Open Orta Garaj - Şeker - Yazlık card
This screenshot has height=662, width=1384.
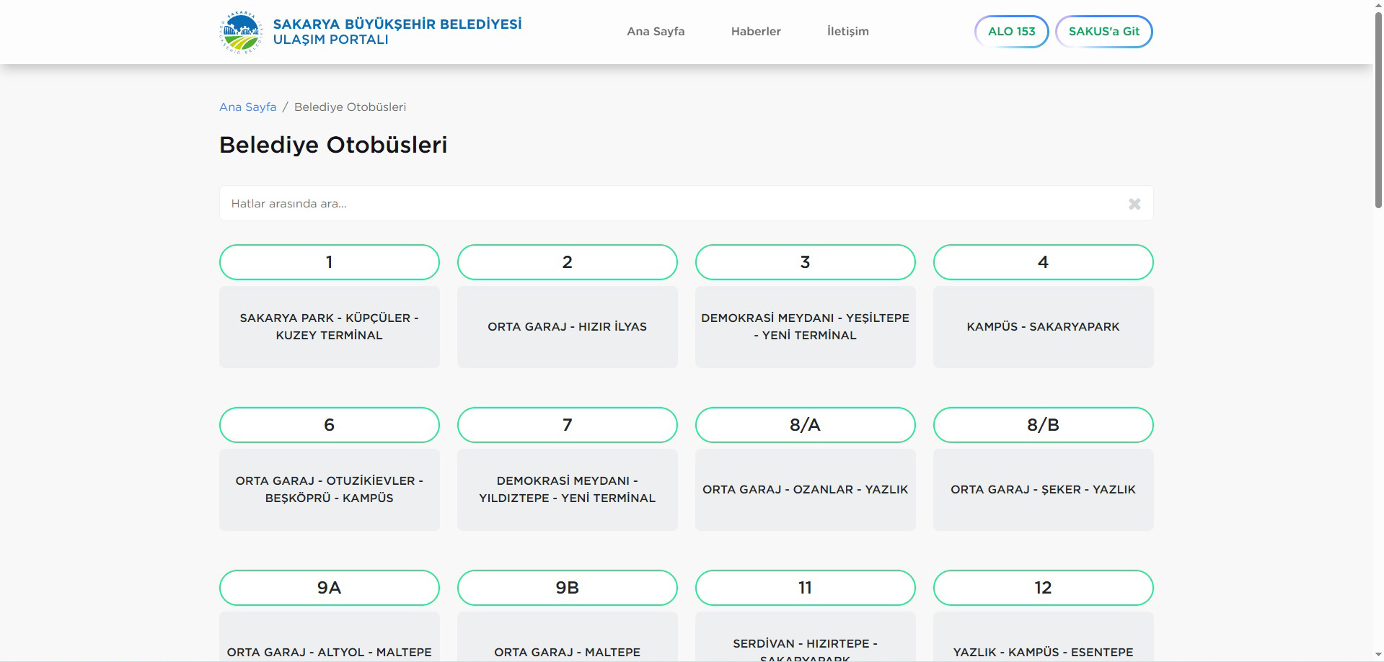(x=1043, y=490)
